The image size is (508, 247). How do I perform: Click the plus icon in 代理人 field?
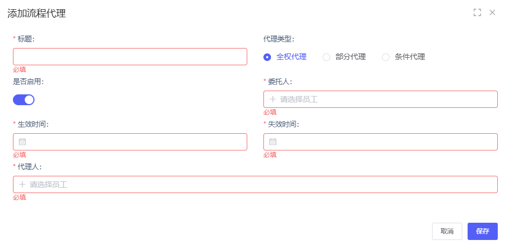[22, 184]
